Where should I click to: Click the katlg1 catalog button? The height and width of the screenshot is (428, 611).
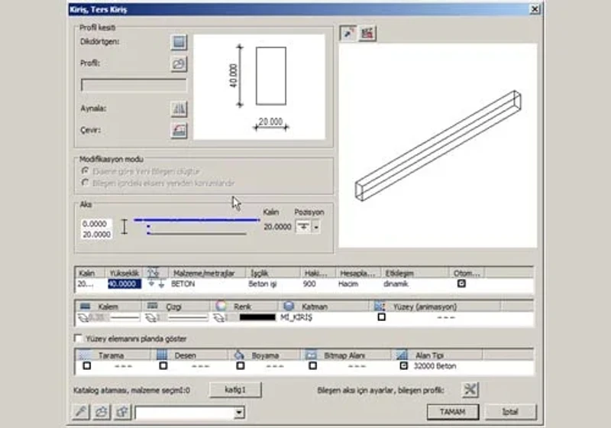235,390
